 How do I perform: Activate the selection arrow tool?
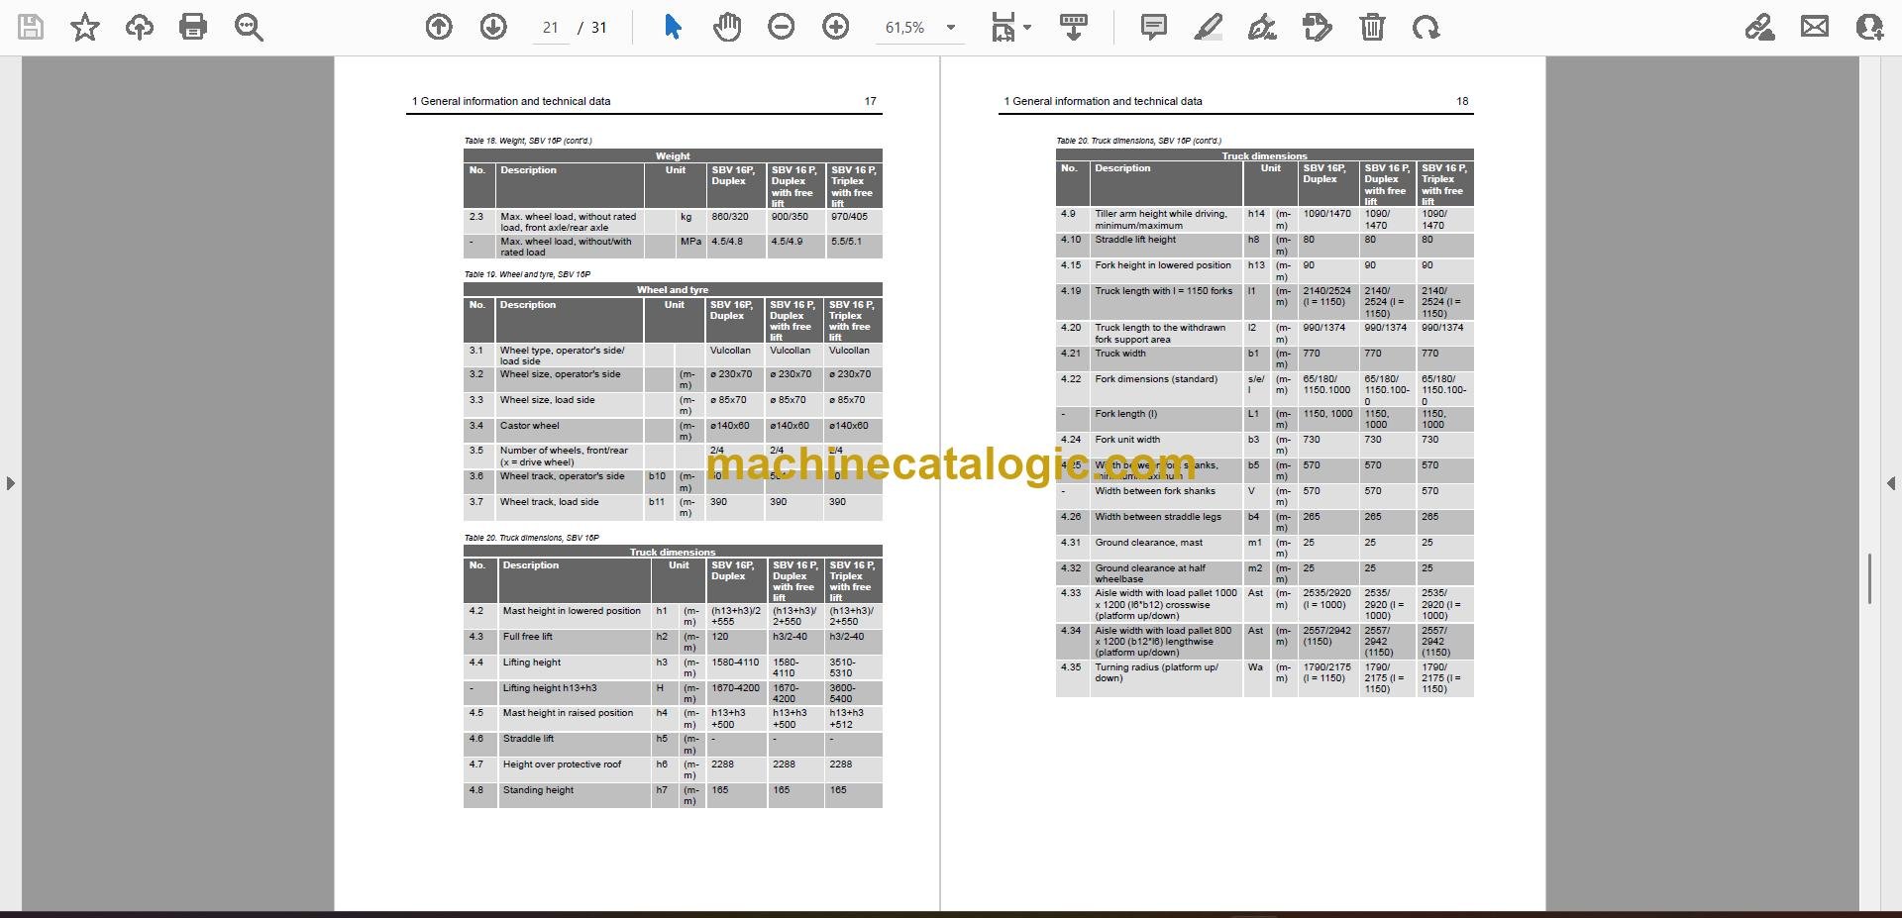pos(673,27)
